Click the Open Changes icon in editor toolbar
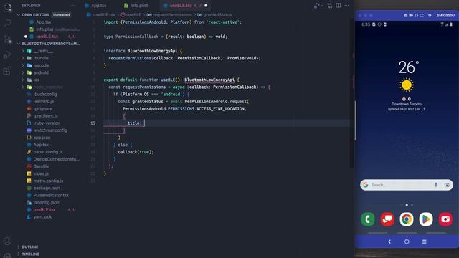 pos(330,6)
